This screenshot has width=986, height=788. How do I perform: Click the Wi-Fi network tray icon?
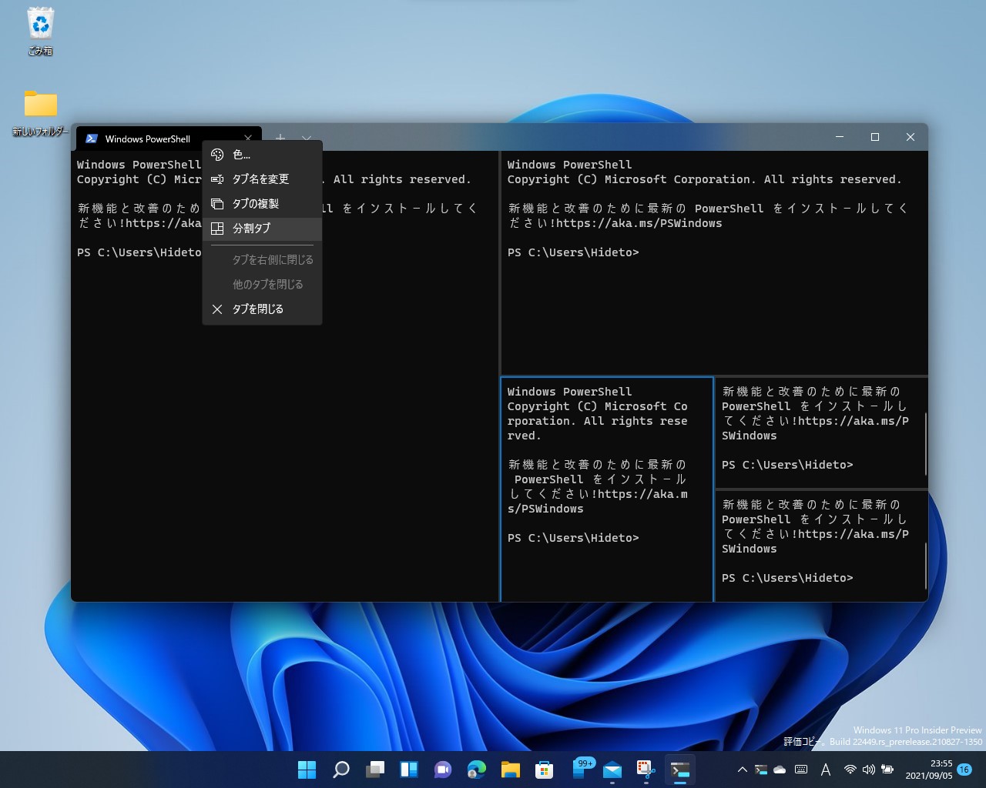coord(850,770)
